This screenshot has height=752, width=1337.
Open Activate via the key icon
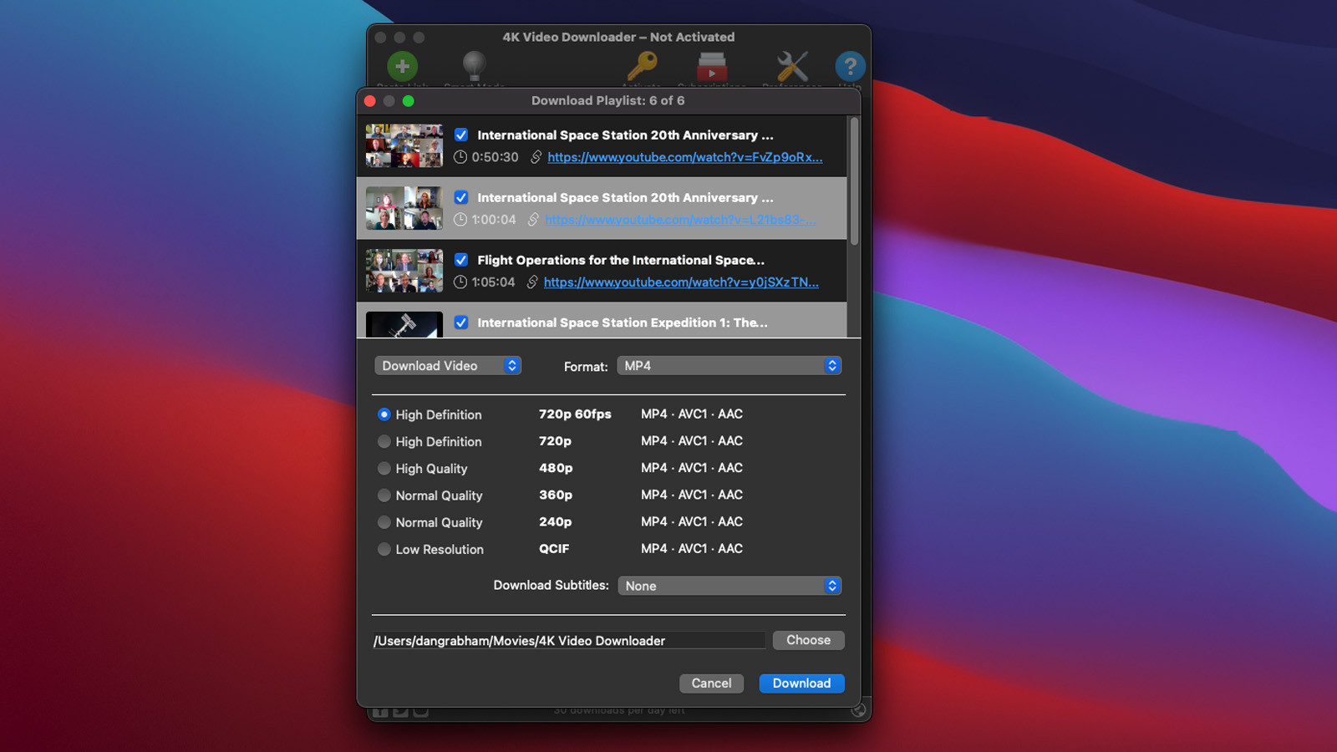click(x=642, y=65)
